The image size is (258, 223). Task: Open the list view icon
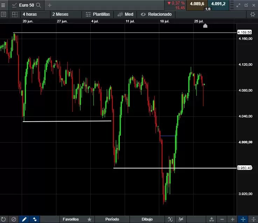click(x=4, y=14)
